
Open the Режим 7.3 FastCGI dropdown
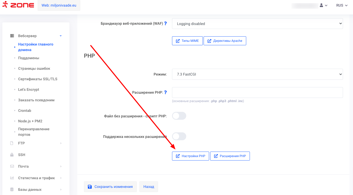pyautogui.click(x=257, y=74)
